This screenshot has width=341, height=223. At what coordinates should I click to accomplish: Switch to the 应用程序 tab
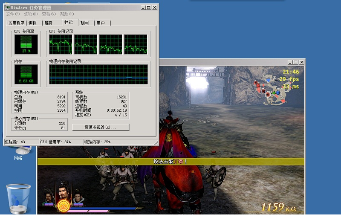pyautogui.click(x=16, y=23)
